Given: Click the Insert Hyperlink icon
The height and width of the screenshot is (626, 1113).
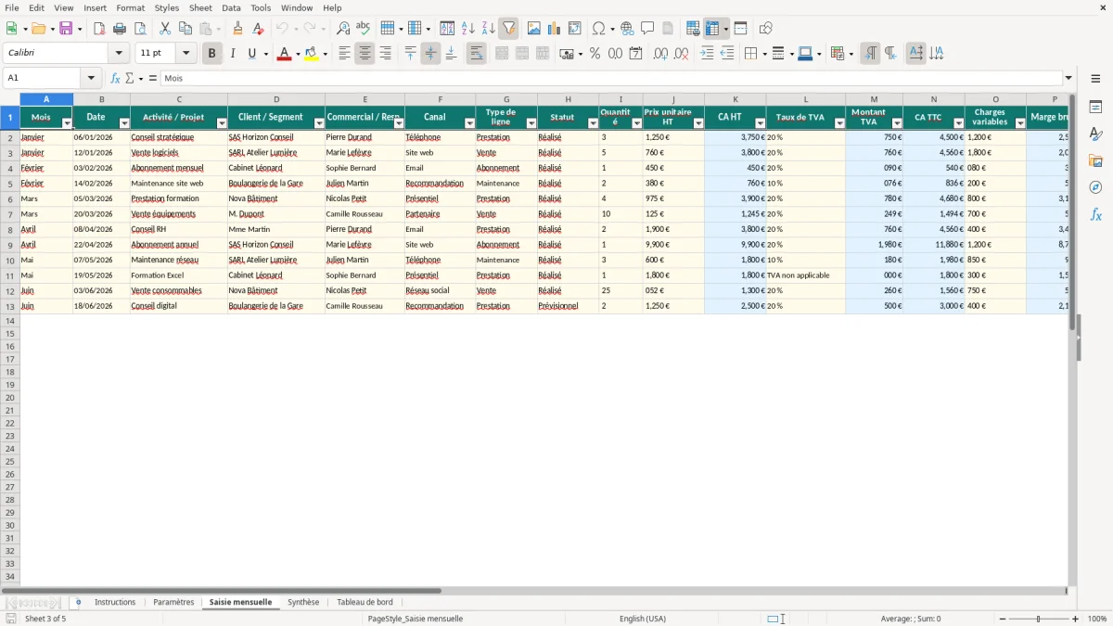Looking at the screenshot, I should coord(627,29).
